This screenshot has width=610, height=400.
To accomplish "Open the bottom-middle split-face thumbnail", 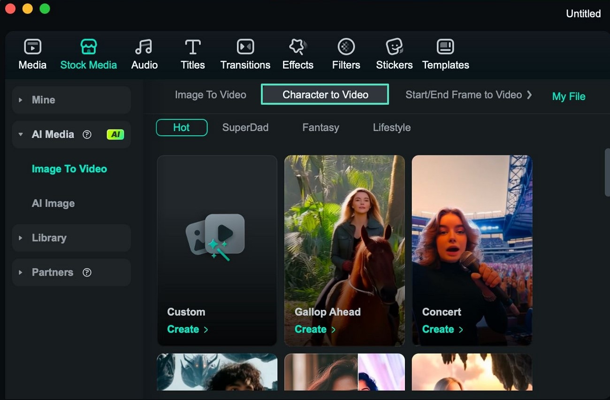I will [x=344, y=372].
